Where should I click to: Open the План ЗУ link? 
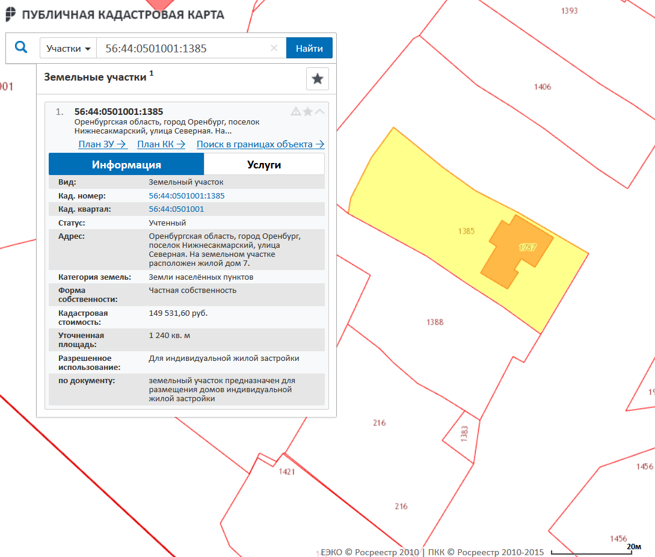103,144
